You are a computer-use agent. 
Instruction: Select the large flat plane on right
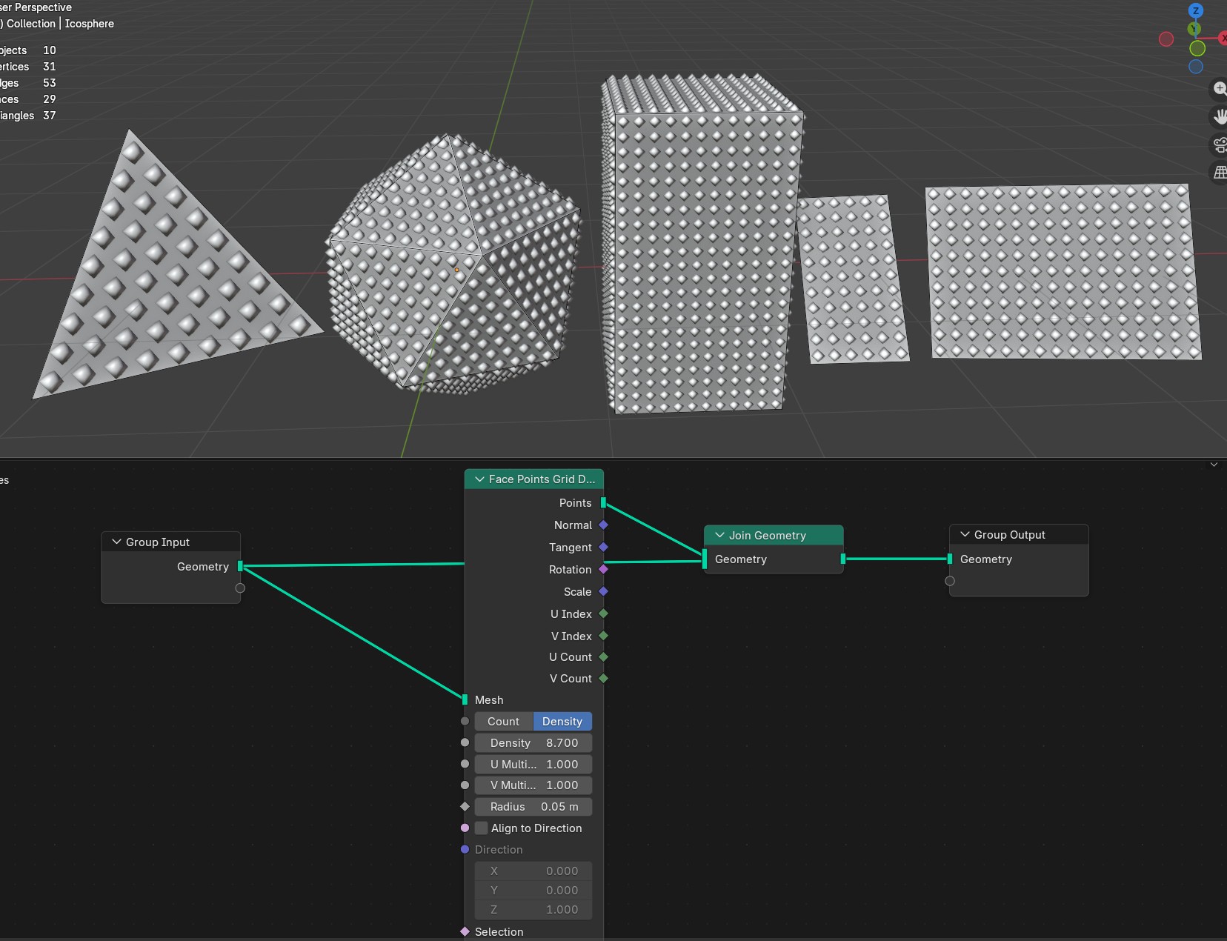pos(1063,273)
